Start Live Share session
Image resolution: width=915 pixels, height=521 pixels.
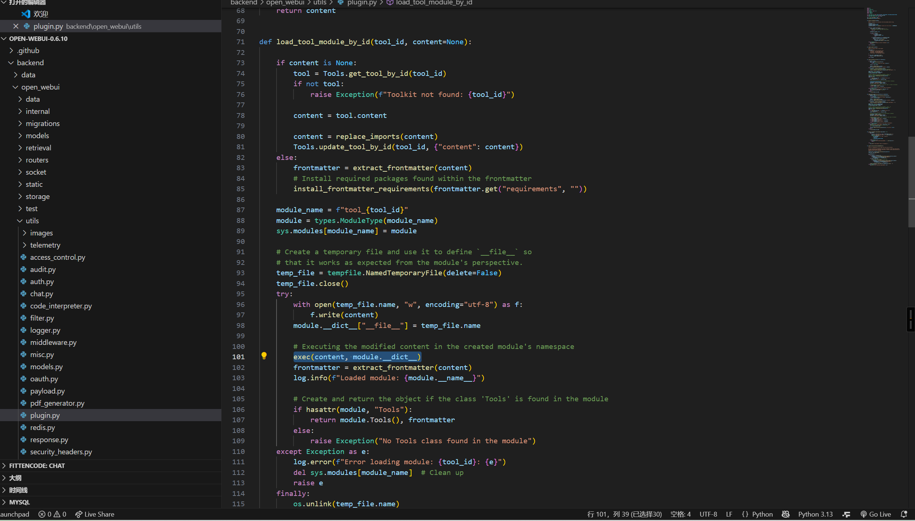[95, 514]
